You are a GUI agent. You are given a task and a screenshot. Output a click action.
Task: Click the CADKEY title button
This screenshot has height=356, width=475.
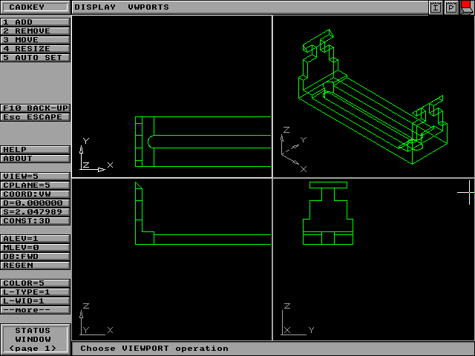pyautogui.click(x=35, y=7)
